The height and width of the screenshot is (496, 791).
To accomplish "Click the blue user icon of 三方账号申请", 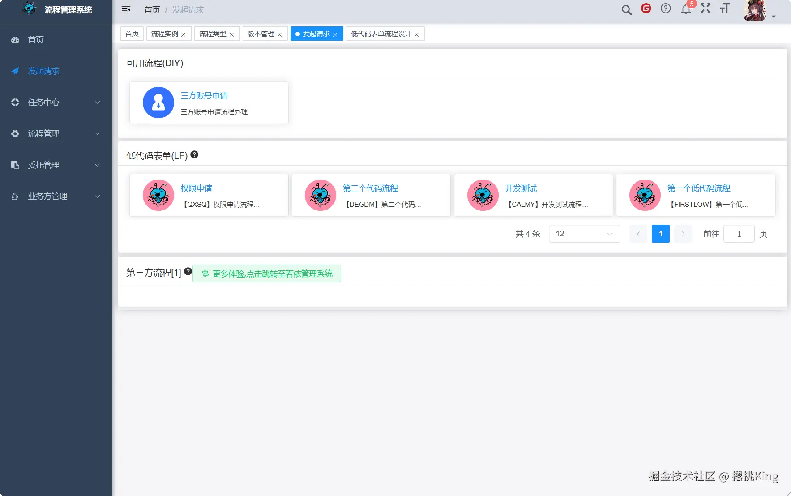I will 158,103.
